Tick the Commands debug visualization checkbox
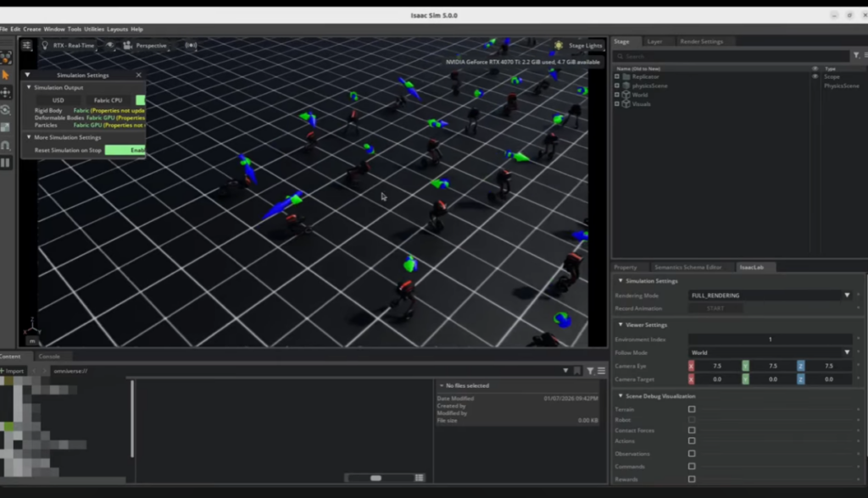Viewport: 868px width, 498px height. 692,467
